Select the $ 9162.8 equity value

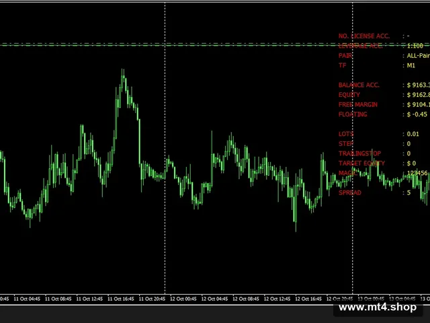pyautogui.click(x=419, y=95)
